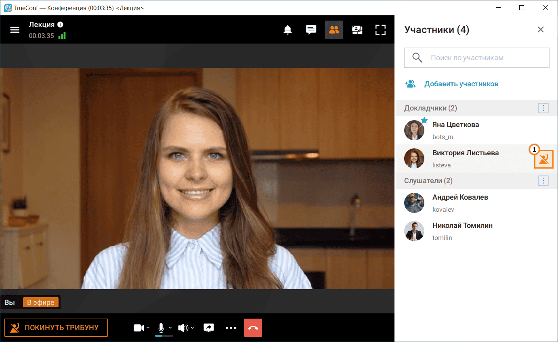Viewport: 558px width, 342px height.
Task: Mute the microphone
Action: 161,327
